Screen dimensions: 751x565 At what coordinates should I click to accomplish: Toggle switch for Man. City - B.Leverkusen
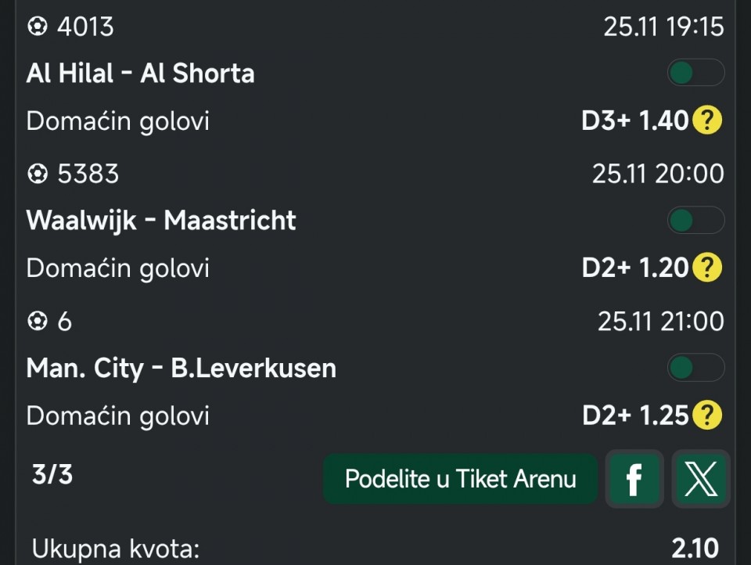pyautogui.click(x=695, y=368)
